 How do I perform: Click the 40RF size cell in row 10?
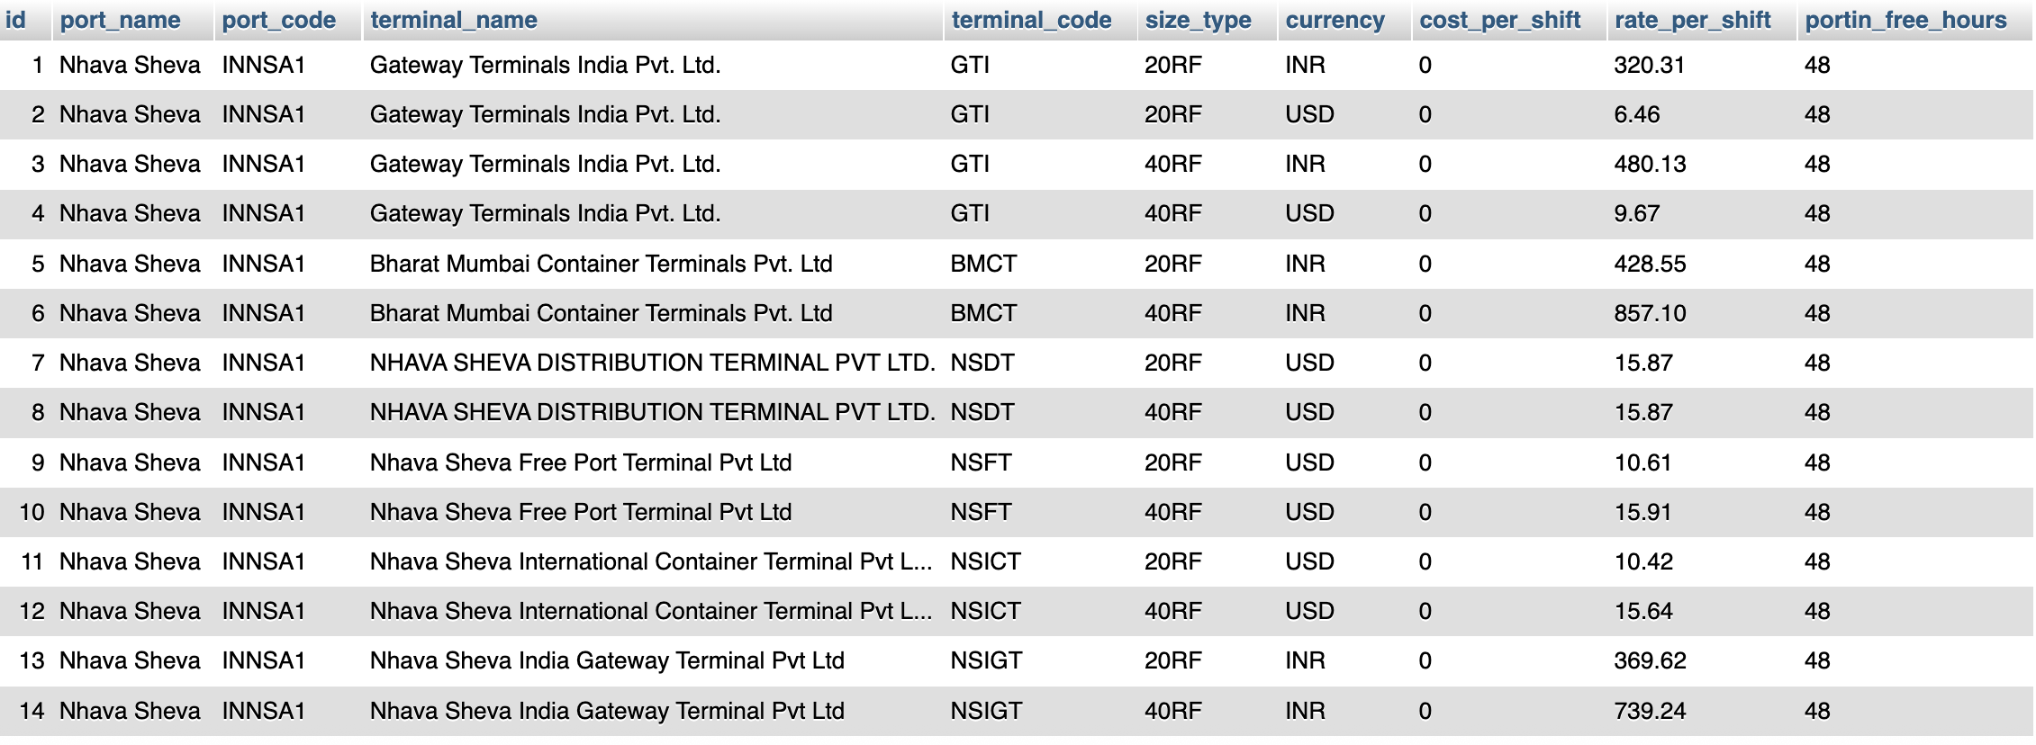coord(1172,512)
